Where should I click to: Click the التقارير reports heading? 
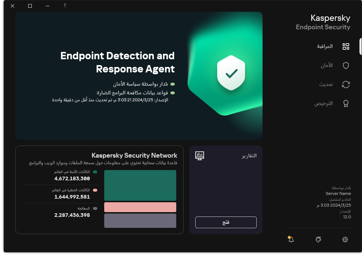click(x=249, y=156)
